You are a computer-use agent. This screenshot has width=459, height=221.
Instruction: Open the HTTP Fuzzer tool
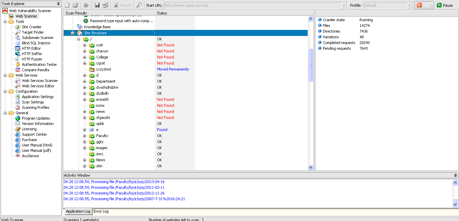coord(32,59)
